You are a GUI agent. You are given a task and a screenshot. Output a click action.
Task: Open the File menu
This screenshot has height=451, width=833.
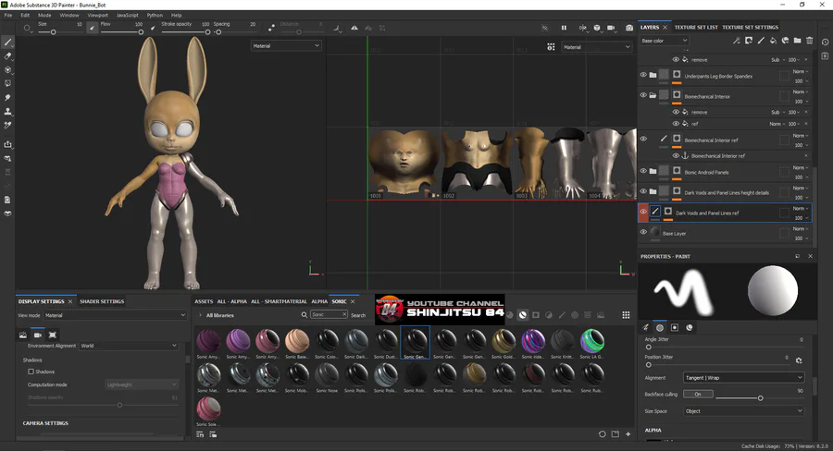[x=8, y=16]
